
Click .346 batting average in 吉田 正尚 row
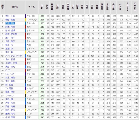pos(42,16)
